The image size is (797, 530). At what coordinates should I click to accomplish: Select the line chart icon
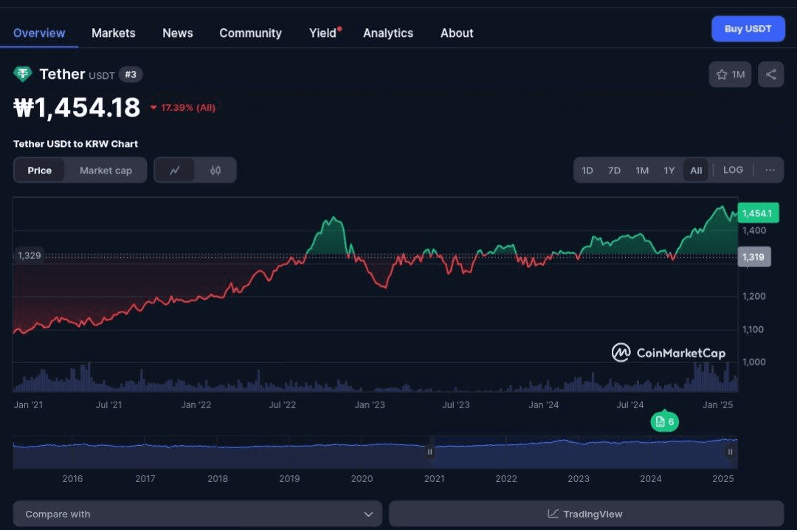(x=174, y=171)
